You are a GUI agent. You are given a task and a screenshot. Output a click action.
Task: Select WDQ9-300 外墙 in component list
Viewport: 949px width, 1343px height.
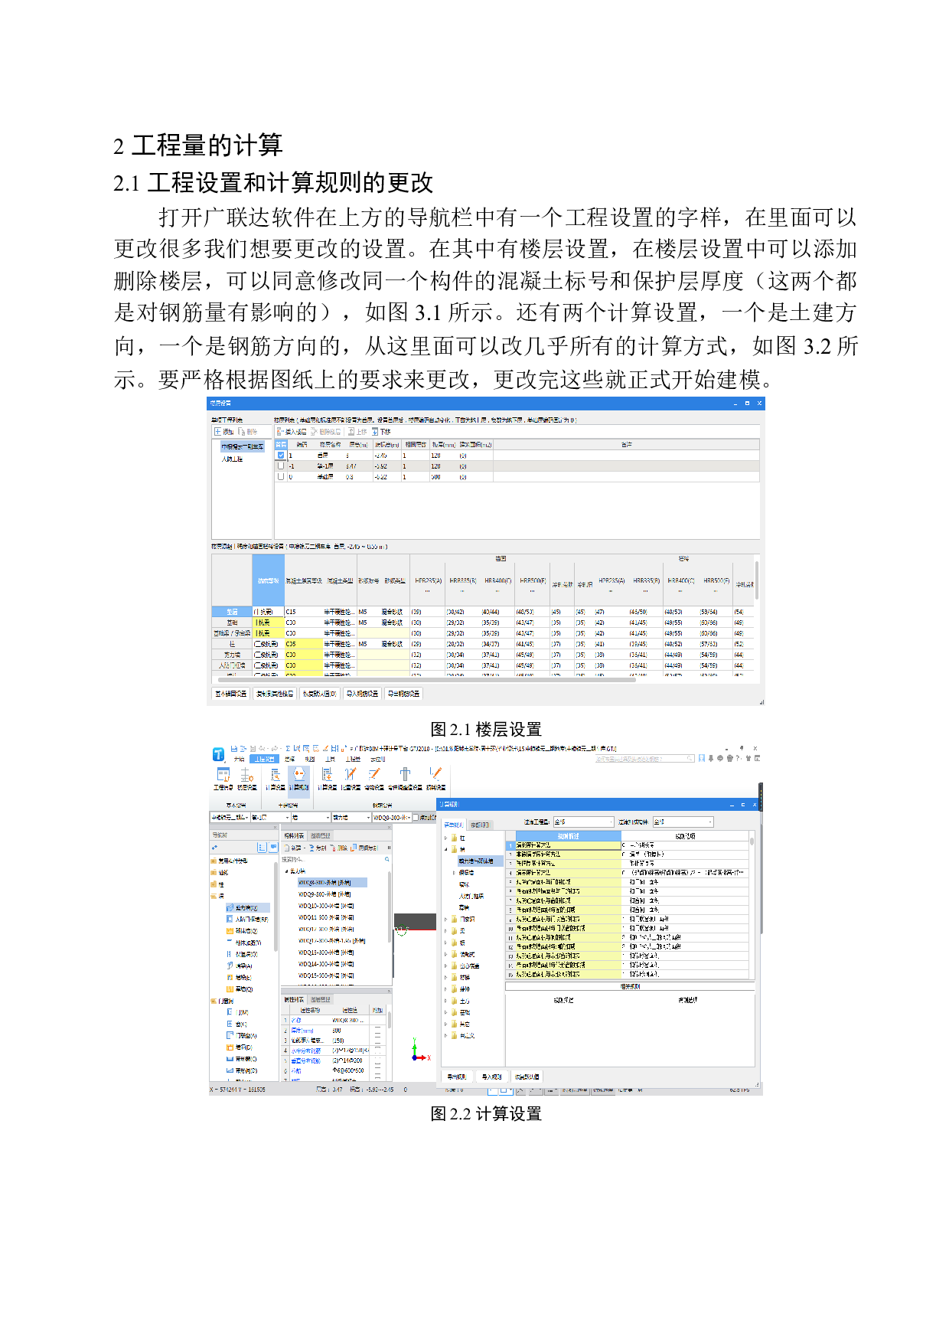[324, 894]
